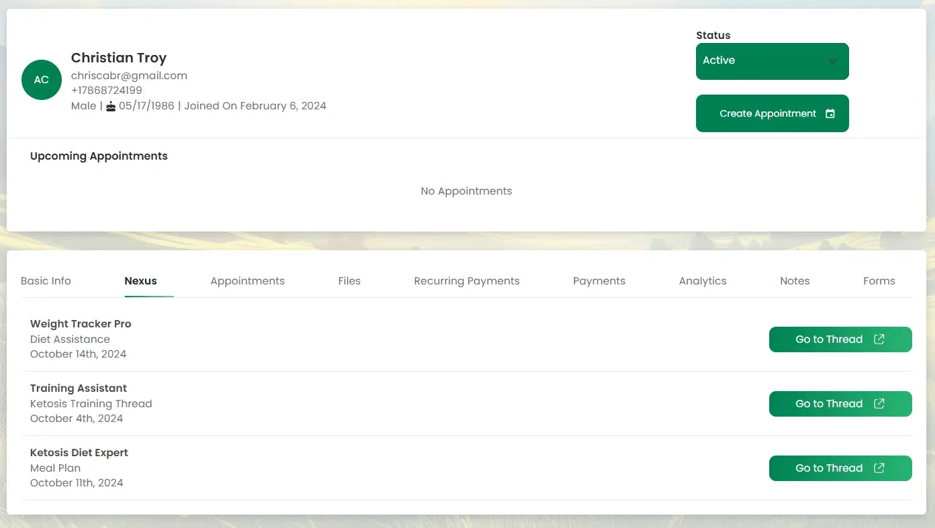Click the Status dropdown chevron arrow

832,61
